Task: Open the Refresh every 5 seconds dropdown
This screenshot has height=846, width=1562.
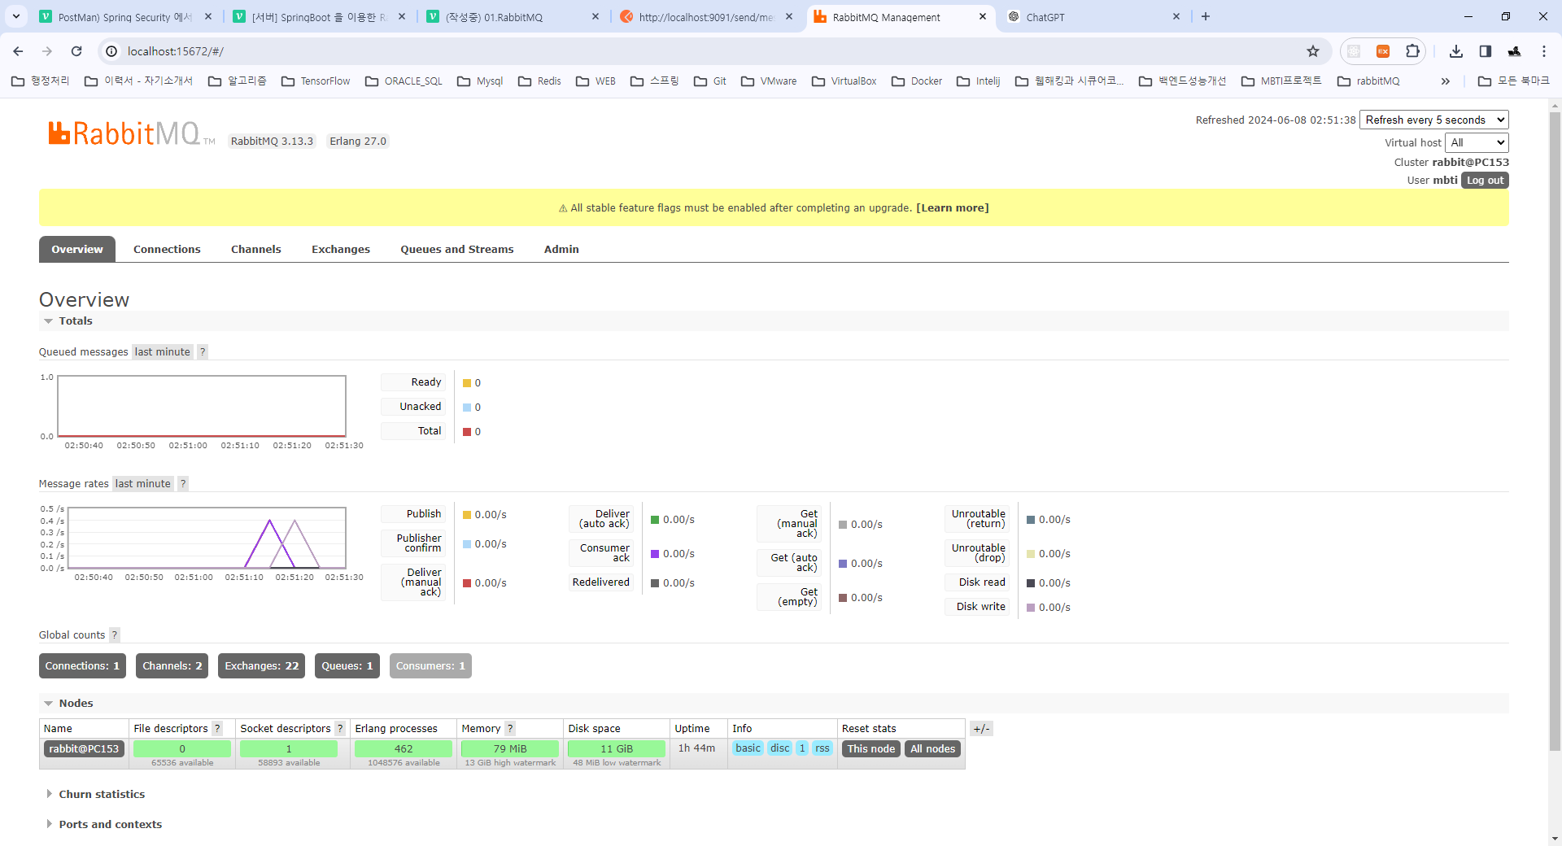Action: pos(1434,120)
